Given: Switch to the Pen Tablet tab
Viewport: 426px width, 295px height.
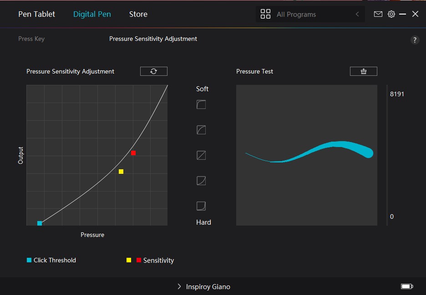Looking at the screenshot, I should [36, 14].
